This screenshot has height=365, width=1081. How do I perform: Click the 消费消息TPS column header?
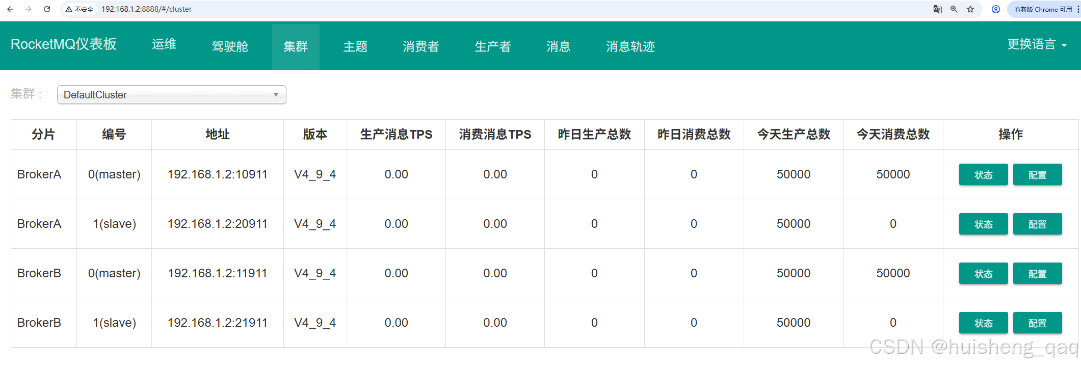click(x=495, y=134)
